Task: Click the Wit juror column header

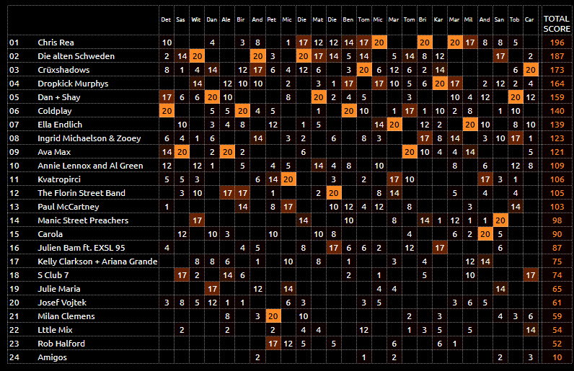Action: (x=196, y=19)
